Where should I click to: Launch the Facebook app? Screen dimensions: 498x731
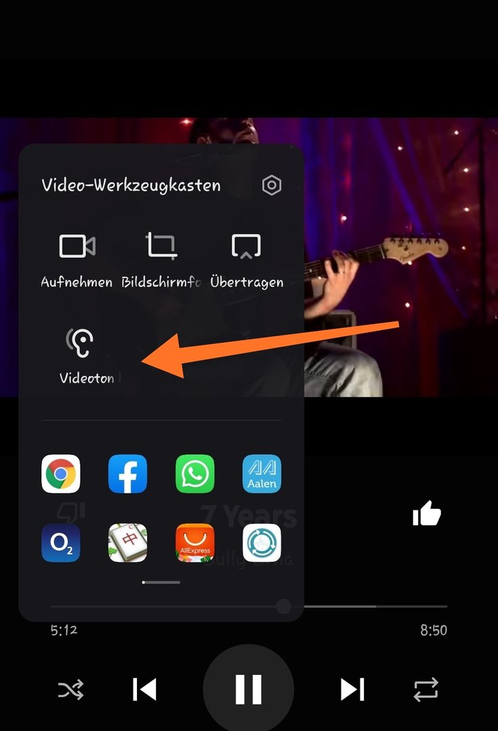pyautogui.click(x=127, y=474)
